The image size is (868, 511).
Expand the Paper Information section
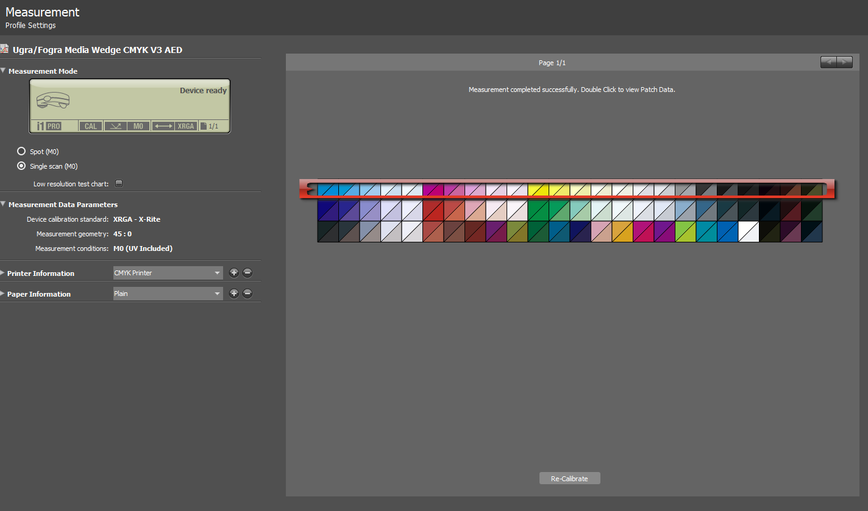3,294
